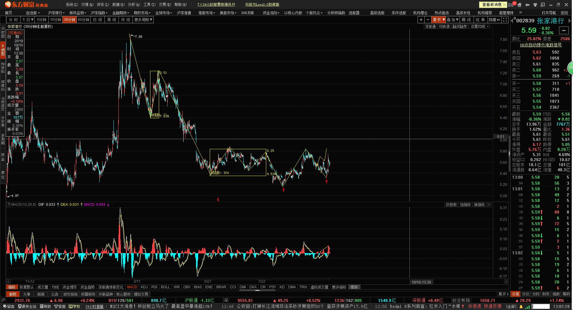Open 设置均线 moving average dropdown
The image size is (573, 310).
(x=480, y=27)
